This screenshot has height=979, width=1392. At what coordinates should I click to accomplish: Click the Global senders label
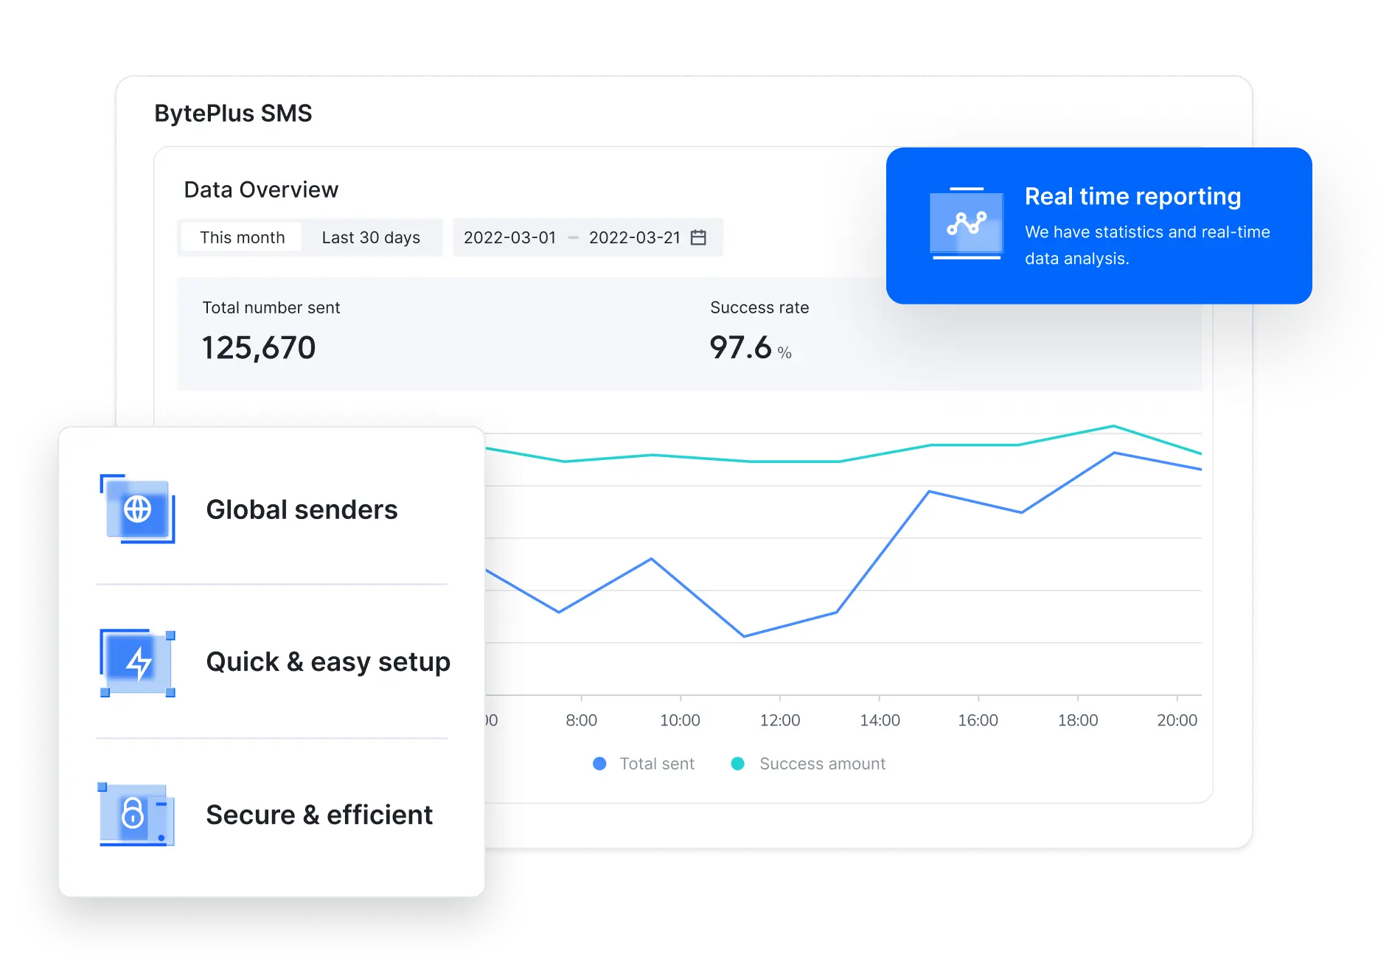[x=302, y=509]
